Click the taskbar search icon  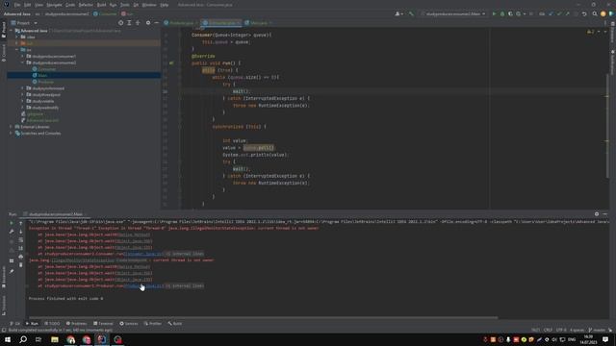coord(23,339)
